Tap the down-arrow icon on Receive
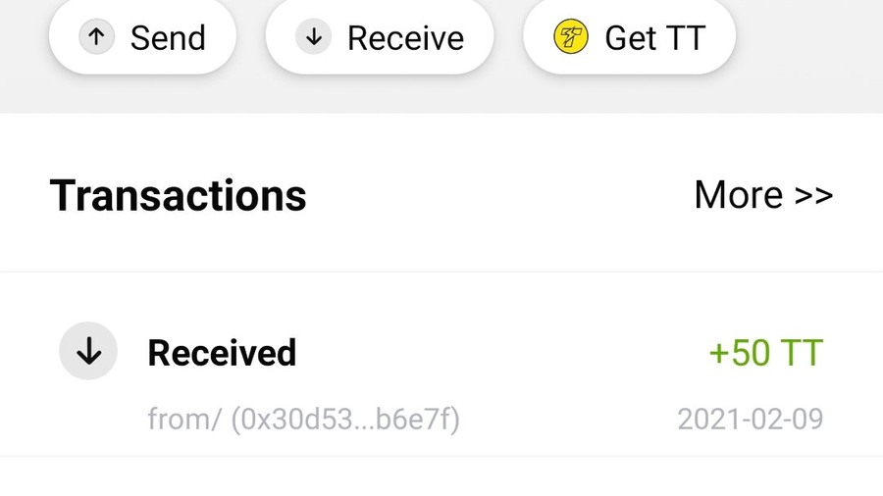This screenshot has height=496, width=883. 314,37
